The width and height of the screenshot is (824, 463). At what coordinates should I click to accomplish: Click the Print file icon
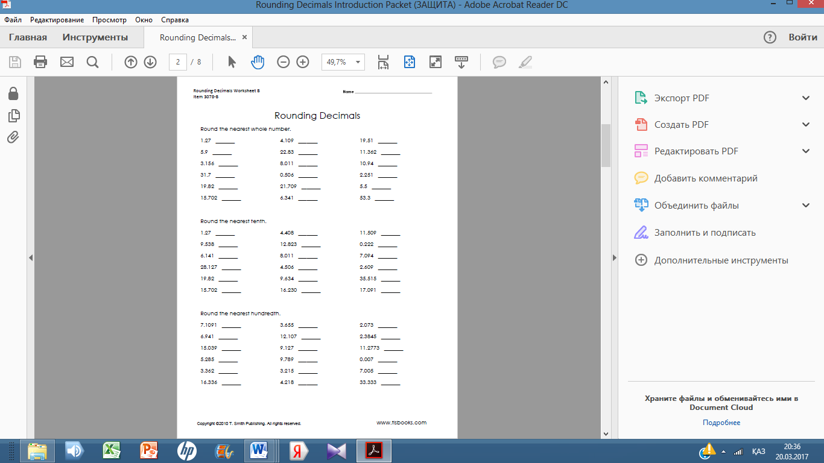[x=40, y=61]
